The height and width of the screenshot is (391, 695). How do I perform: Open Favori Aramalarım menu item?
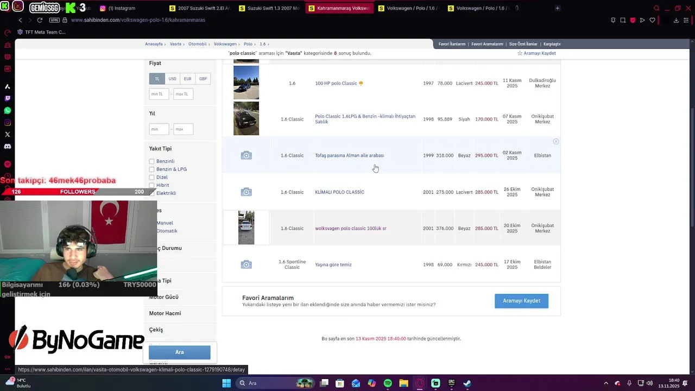tap(487, 44)
